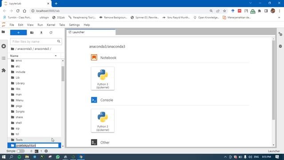Select the pkgs folder
The image size is (284, 160).
[x=35, y=106]
